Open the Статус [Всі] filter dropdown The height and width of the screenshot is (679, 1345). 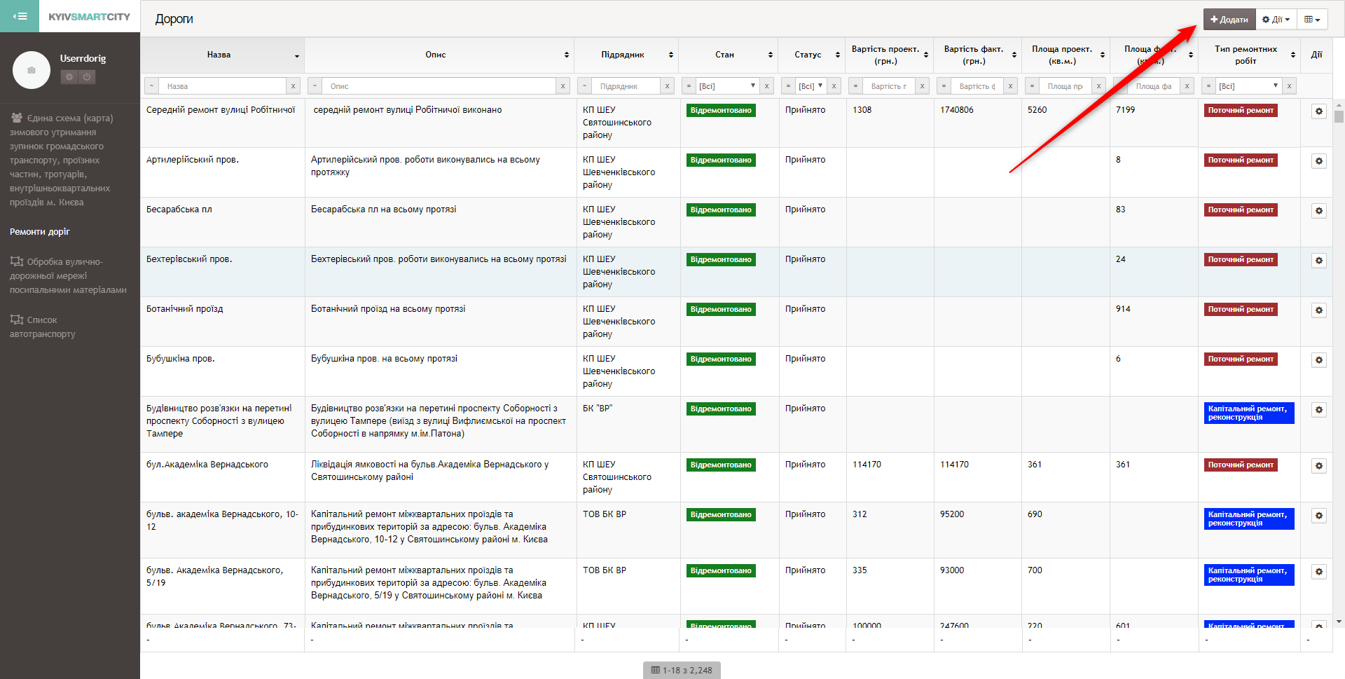pyautogui.click(x=811, y=86)
